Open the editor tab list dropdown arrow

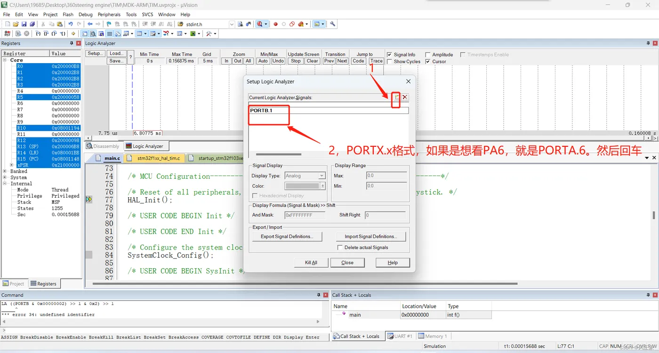tap(647, 158)
